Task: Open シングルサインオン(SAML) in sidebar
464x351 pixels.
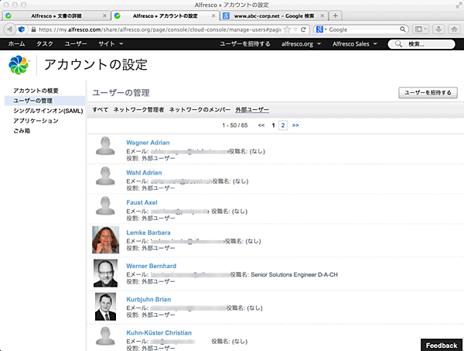Action: pos(46,111)
